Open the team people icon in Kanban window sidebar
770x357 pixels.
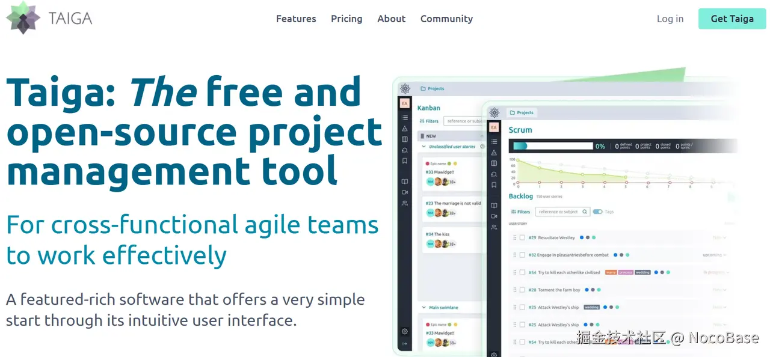coord(405,203)
